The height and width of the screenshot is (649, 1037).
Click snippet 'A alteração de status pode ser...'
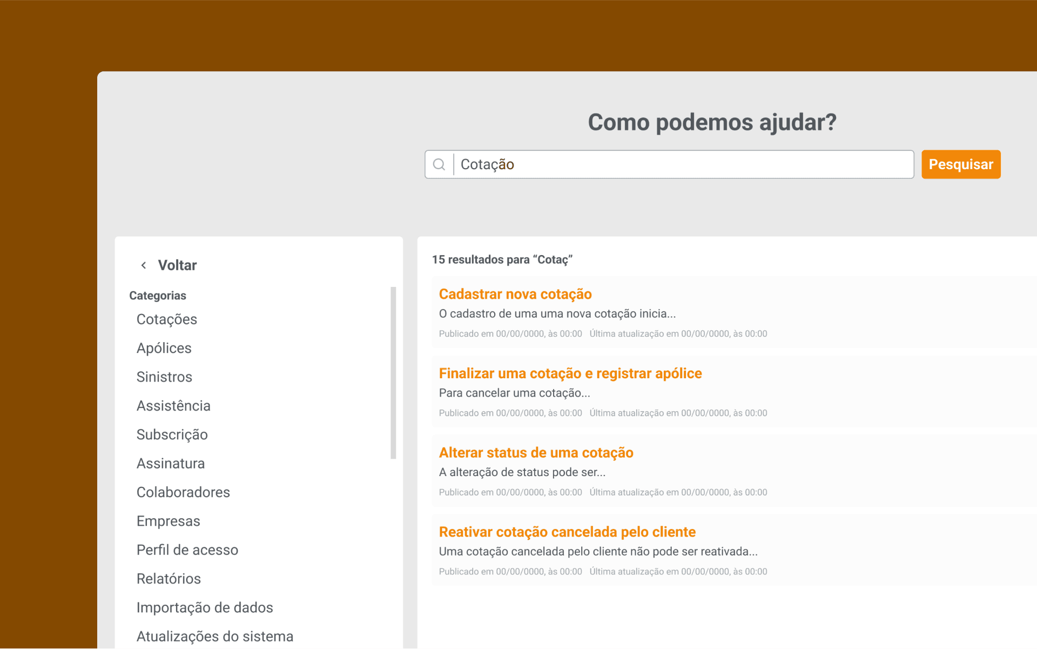(522, 472)
